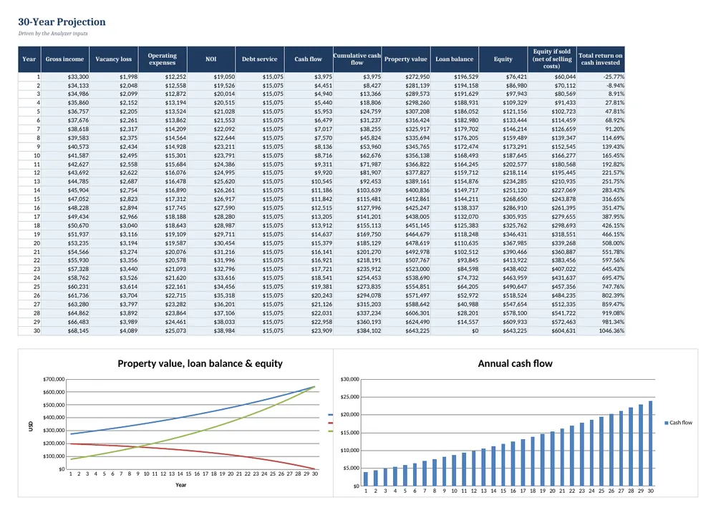Click the $62,676 cumulative cash flow cell

[357, 155]
